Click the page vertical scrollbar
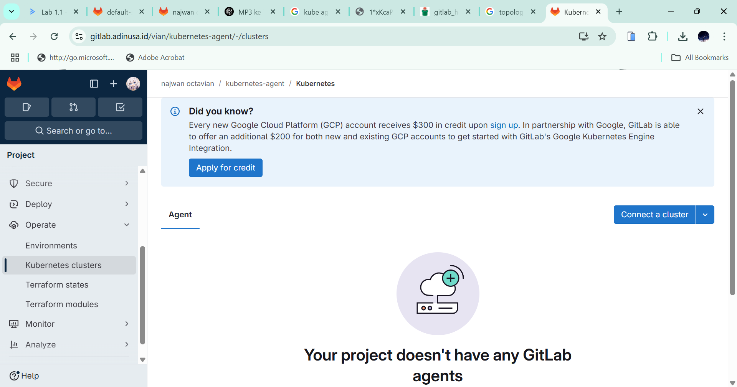 (732, 188)
